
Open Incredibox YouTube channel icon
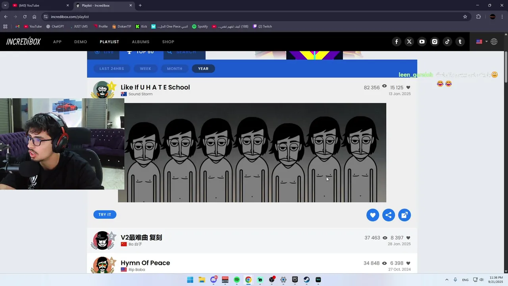click(x=422, y=42)
